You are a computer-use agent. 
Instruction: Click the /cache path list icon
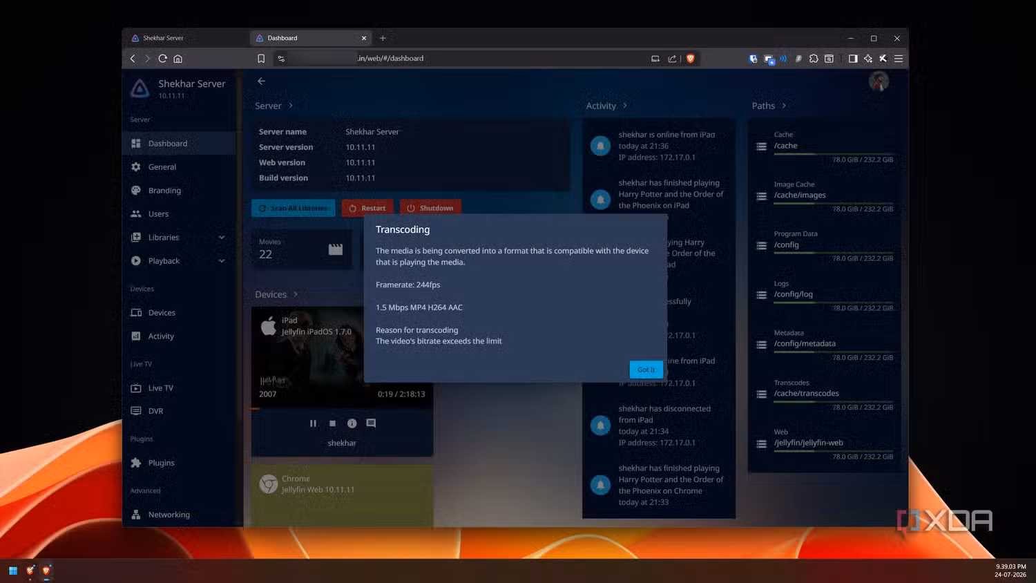point(761,146)
